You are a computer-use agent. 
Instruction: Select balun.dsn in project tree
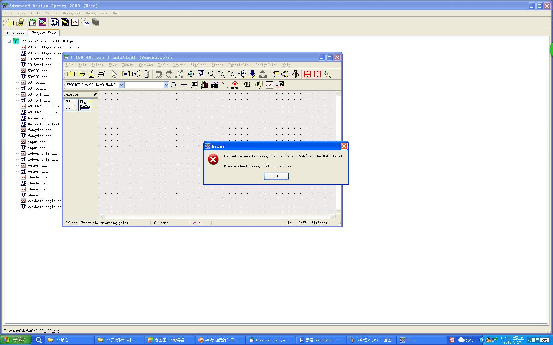pyautogui.click(x=37, y=118)
